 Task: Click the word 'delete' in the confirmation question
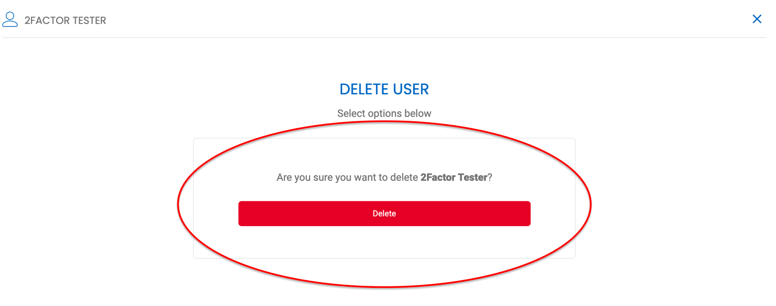click(x=404, y=177)
